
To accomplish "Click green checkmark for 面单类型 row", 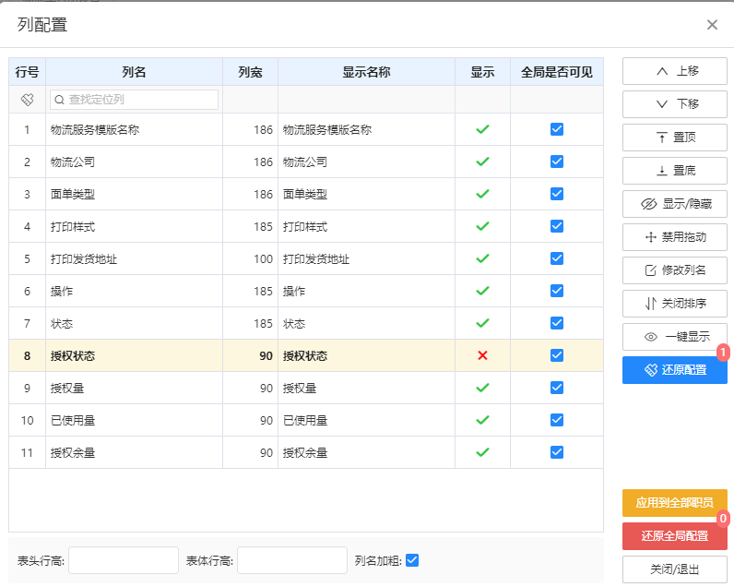I will coord(482,194).
